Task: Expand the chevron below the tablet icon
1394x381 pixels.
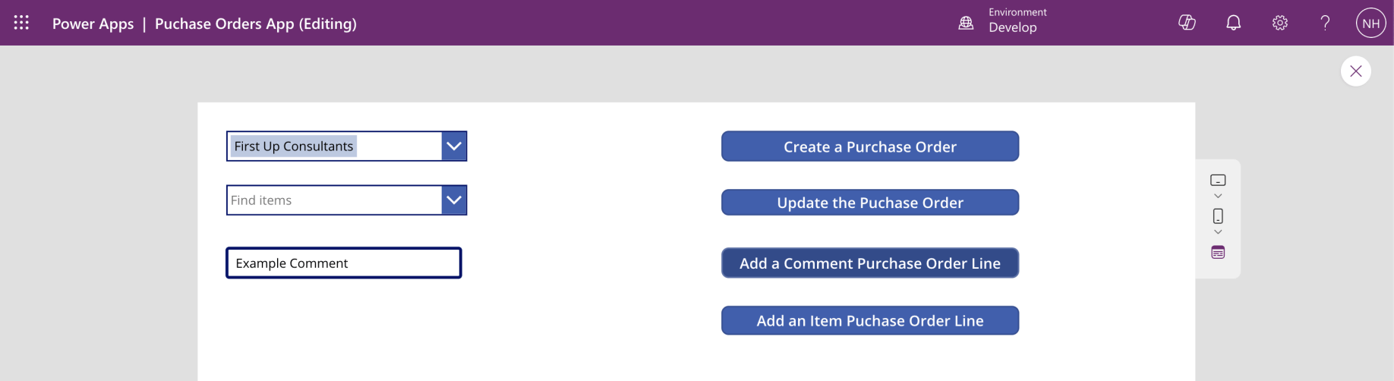Action: coord(1218,197)
